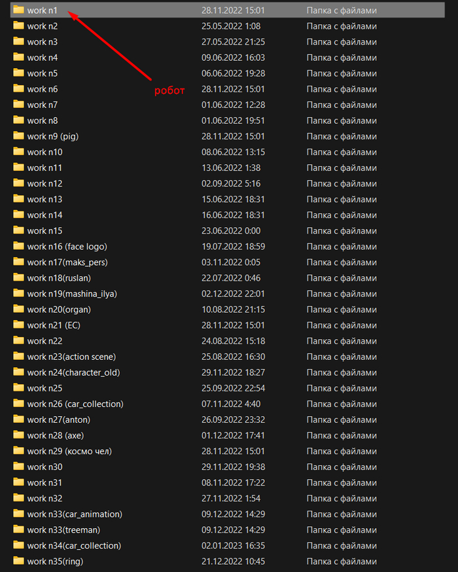Click the work n8 folder icon

(18, 120)
